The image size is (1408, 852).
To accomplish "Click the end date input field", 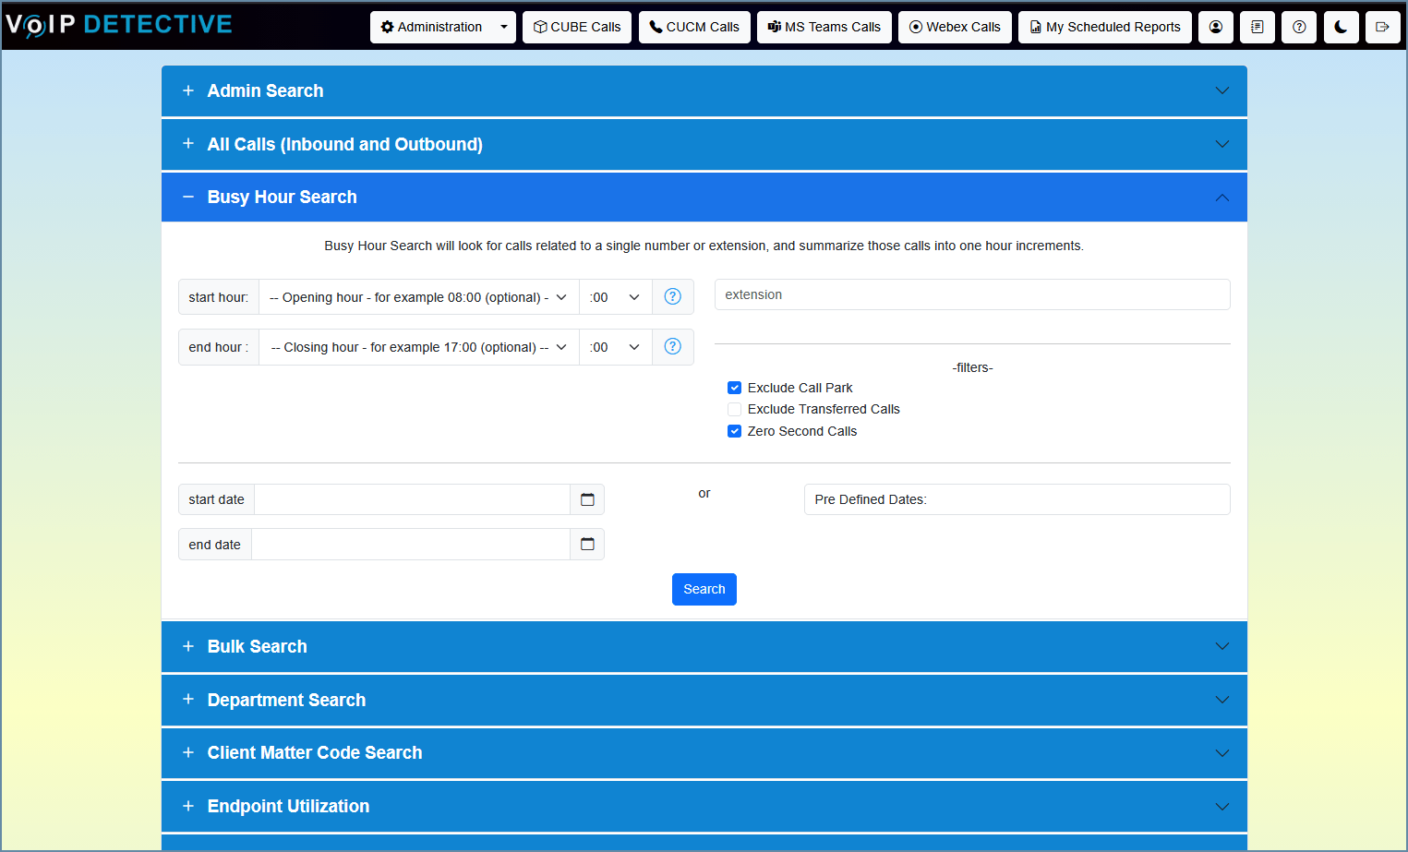I will click(411, 545).
